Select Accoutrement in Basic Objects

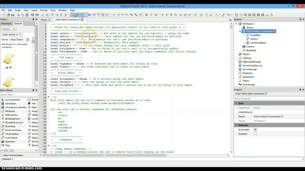tap(12, 100)
